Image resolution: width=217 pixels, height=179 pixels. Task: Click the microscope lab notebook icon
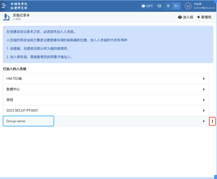coord(6,17)
